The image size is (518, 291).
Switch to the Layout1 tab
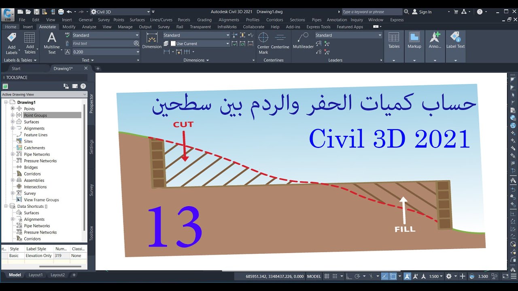pyautogui.click(x=35, y=275)
